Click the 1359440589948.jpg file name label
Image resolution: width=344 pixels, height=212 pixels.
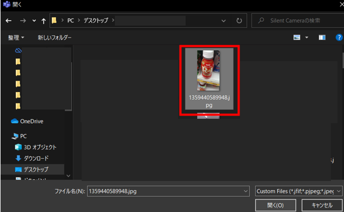[210, 101]
